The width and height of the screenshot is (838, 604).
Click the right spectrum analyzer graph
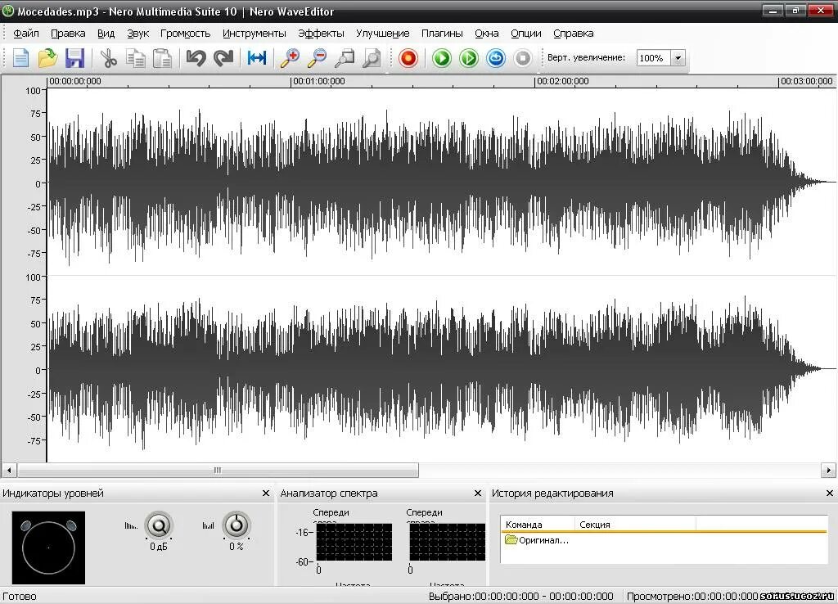pos(448,542)
